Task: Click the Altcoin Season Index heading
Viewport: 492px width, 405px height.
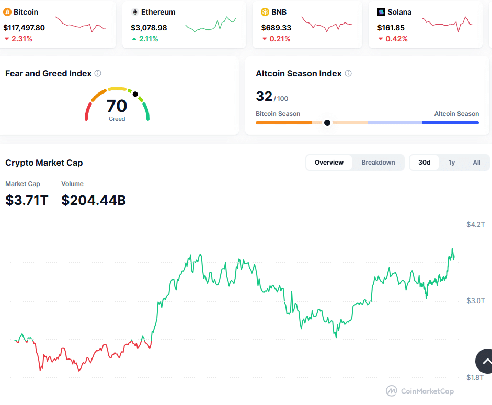Action: pos(299,73)
